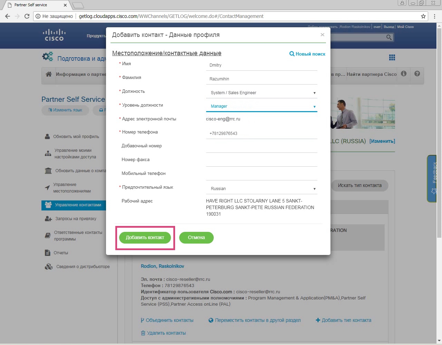Select Управление контактами sidebar item
This screenshot has height=345, width=442.
[x=74, y=205]
